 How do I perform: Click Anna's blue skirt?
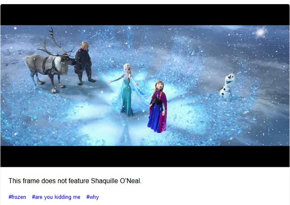(x=155, y=119)
